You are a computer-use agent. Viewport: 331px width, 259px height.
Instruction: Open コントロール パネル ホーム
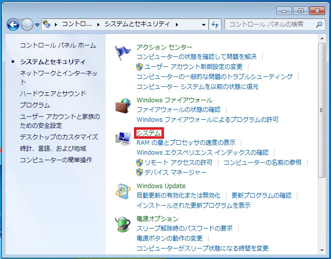(x=58, y=45)
